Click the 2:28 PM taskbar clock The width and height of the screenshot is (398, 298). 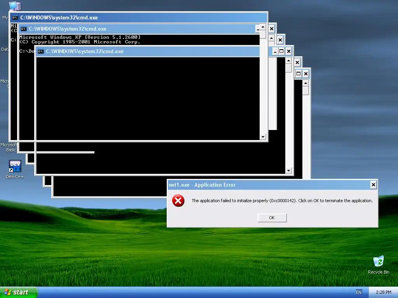click(383, 292)
